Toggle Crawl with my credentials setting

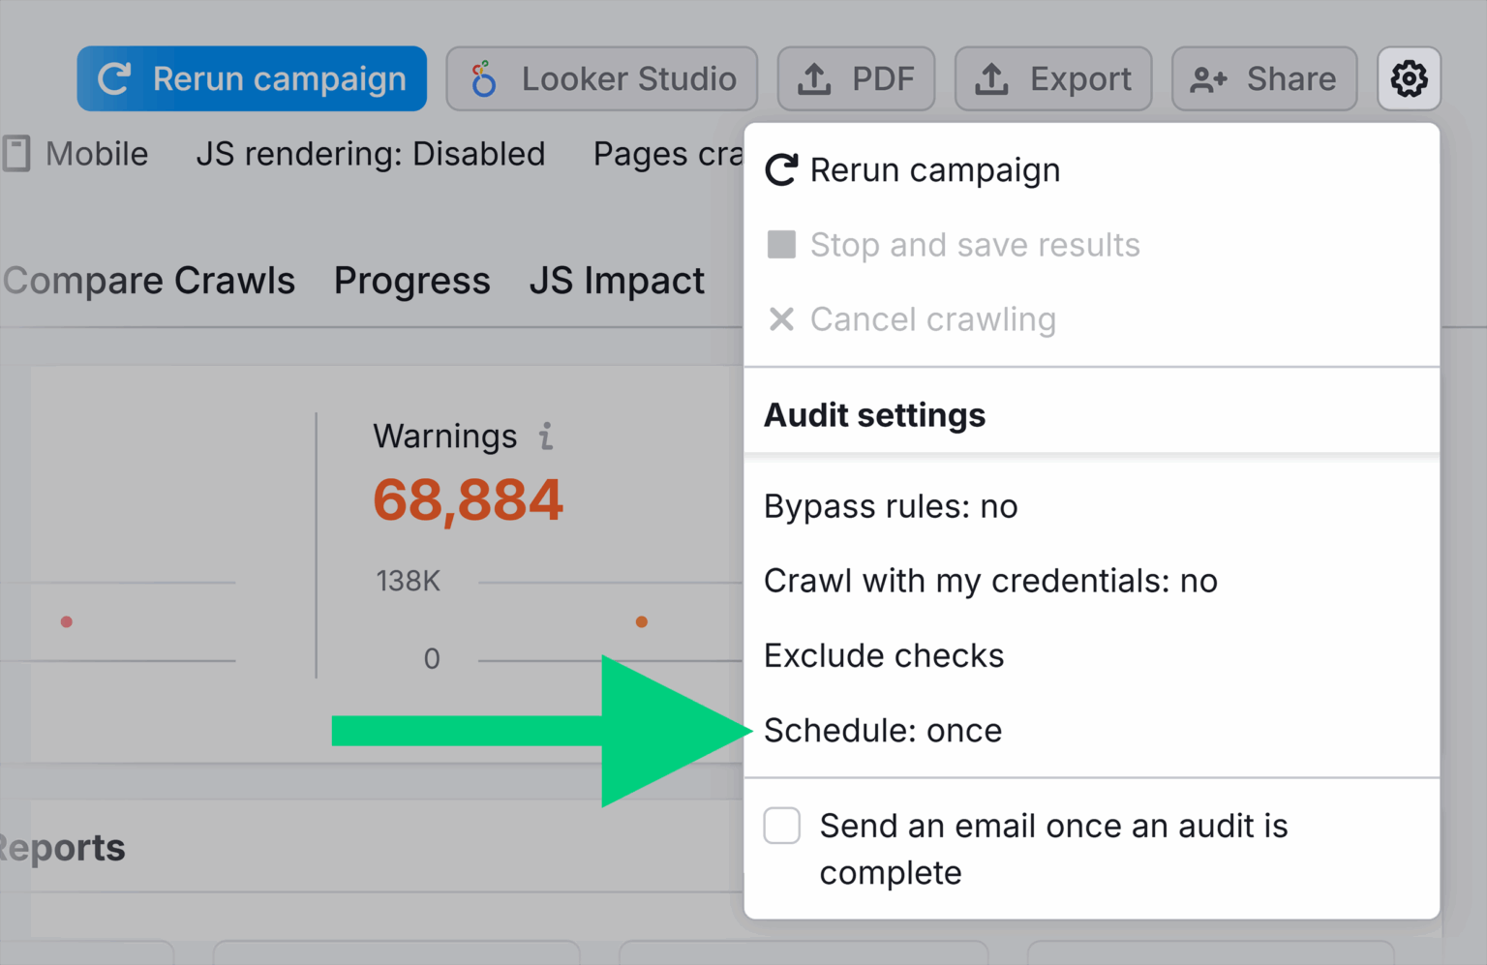989,581
